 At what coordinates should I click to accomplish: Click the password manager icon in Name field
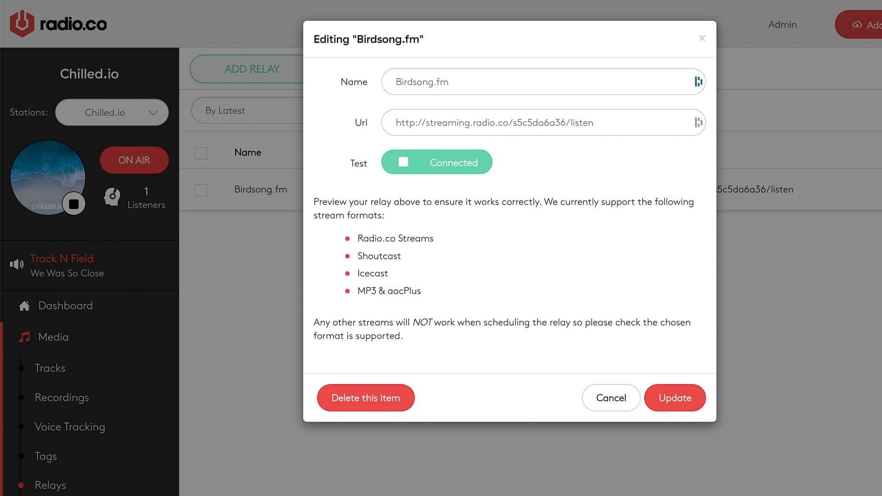(698, 82)
